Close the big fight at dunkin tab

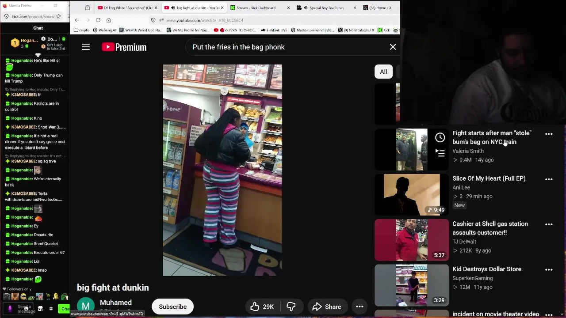click(222, 8)
